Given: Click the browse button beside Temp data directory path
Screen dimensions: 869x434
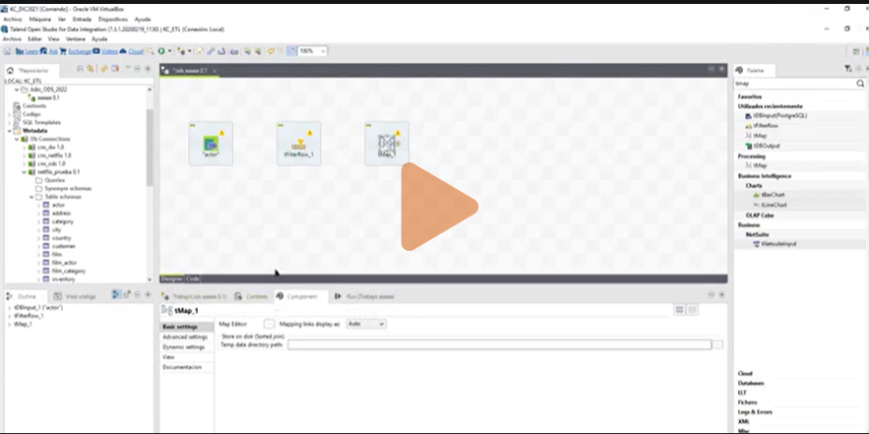Looking at the screenshot, I should click(717, 344).
